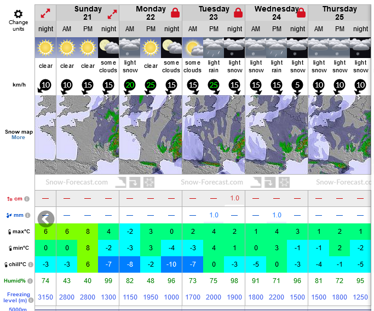Click the red expand arrows left of Sunday 21
Image resolution: width=374 pixels, height=311 pixels.
point(45,13)
